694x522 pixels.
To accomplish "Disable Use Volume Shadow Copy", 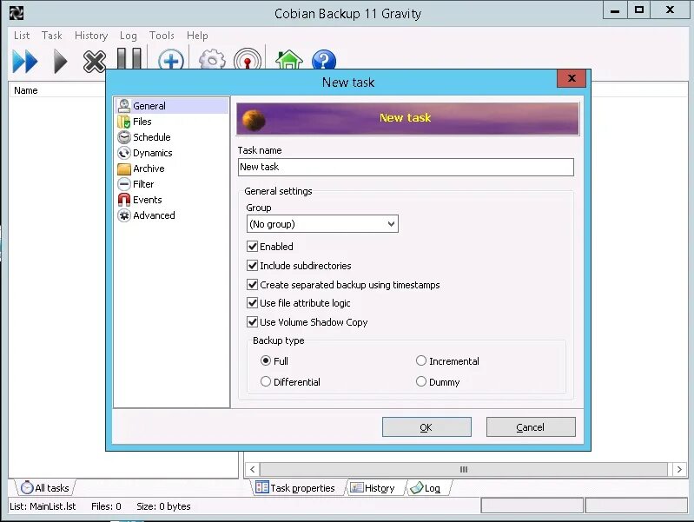I will [252, 322].
